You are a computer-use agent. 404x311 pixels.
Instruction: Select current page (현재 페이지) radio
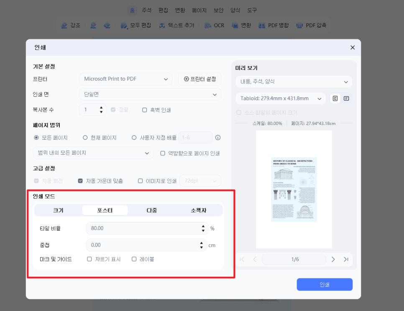[x=85, y=138]
